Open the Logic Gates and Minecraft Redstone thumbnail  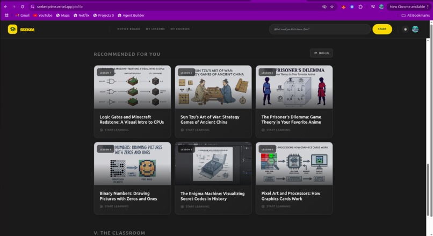pos(132,87)
